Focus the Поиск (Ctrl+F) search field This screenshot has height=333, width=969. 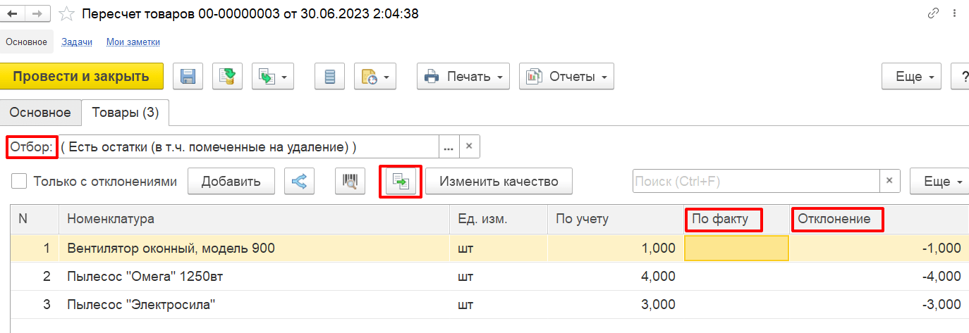pos(756,181)
